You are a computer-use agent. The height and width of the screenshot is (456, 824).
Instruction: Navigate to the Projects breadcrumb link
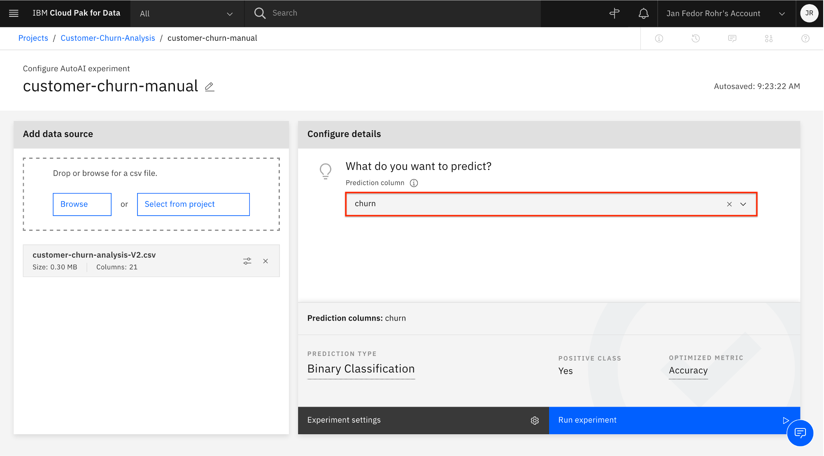[x=33, y=38]
